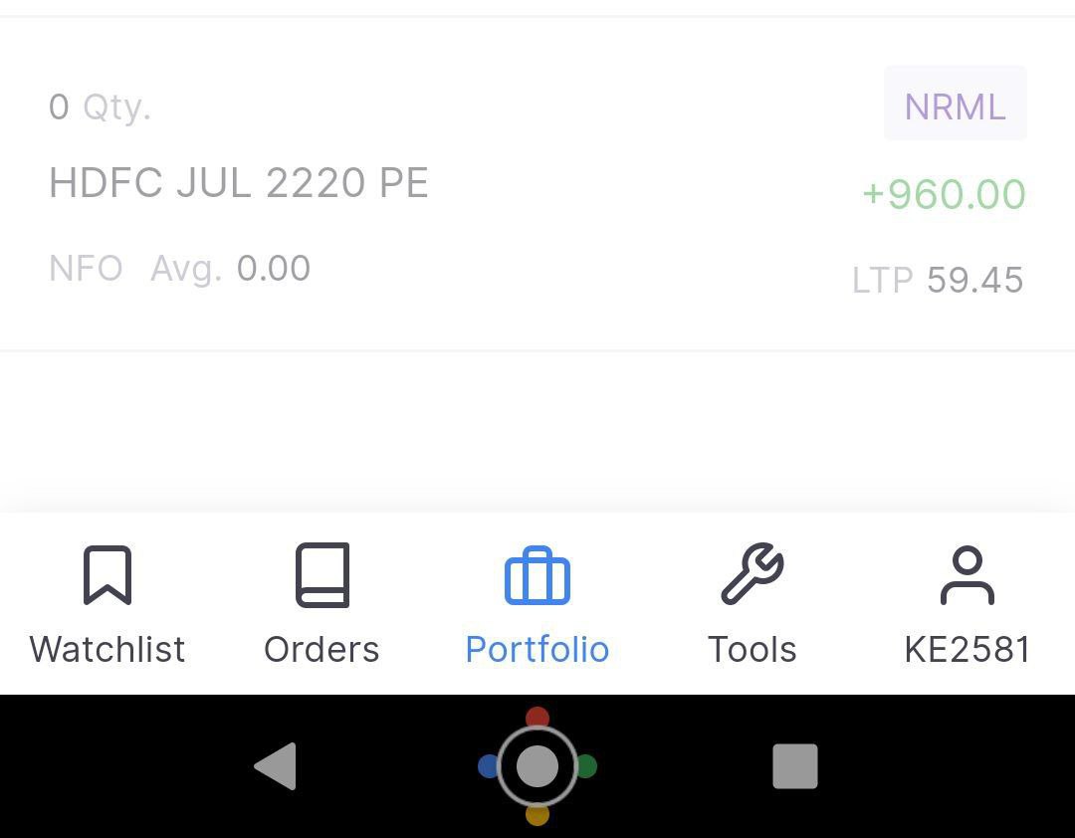Open the Orders book icon
The image size is (1075, 838).
point(322,575)
